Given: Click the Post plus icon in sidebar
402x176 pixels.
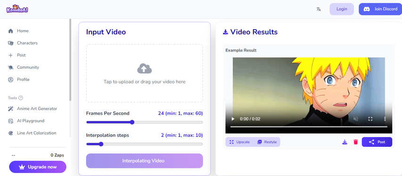Looking at the screenshot, I should pos(10,56).
